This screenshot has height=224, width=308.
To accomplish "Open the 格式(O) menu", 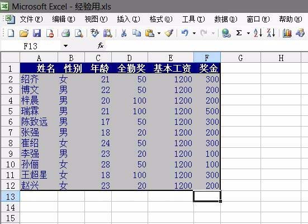I will [161, 19].
